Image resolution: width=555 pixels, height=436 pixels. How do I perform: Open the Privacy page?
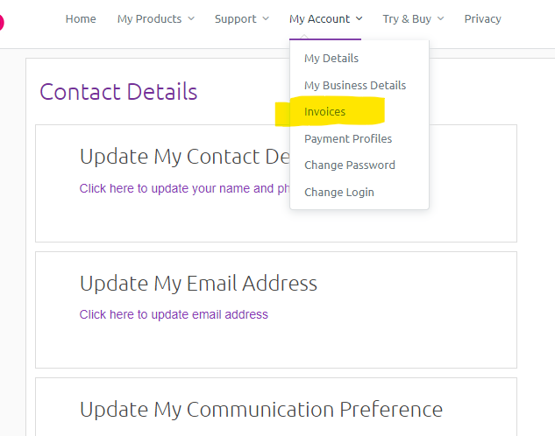(482, 18)
